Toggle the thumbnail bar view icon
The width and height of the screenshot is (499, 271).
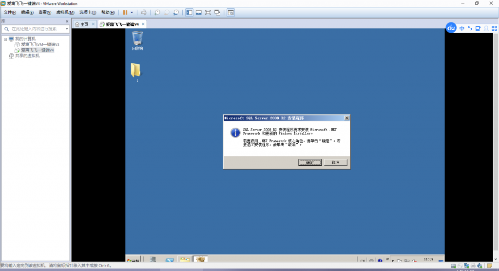pos(199,12)
